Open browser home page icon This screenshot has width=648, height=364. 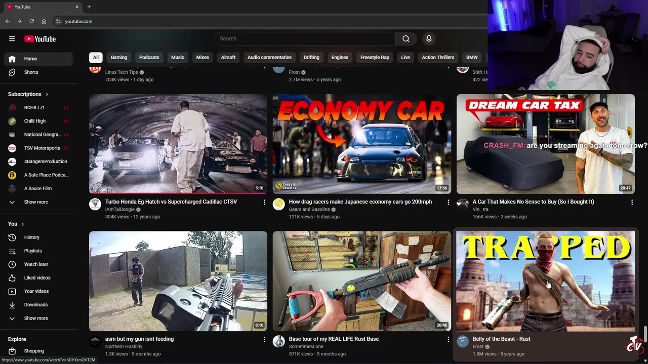tap(44, 21)
